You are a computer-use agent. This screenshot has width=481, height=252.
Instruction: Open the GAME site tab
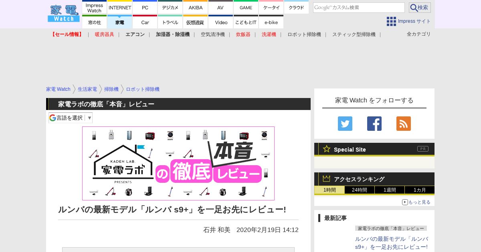pyautogui.click(x=246, y=8)
